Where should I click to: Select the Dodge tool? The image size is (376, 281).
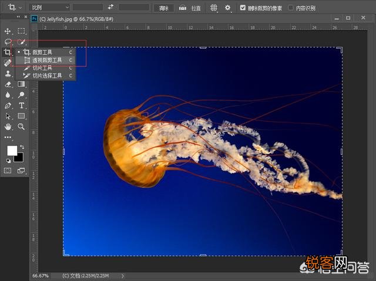point(21,95)
